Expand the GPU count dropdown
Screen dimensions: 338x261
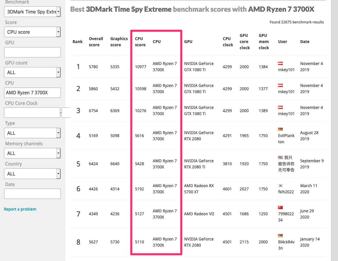[x=32, y=72]
